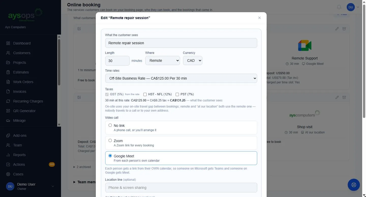Viewport: 366px width, 197px height.
Task: Open the Reports chart icon
Action: [x=8, y=155]
